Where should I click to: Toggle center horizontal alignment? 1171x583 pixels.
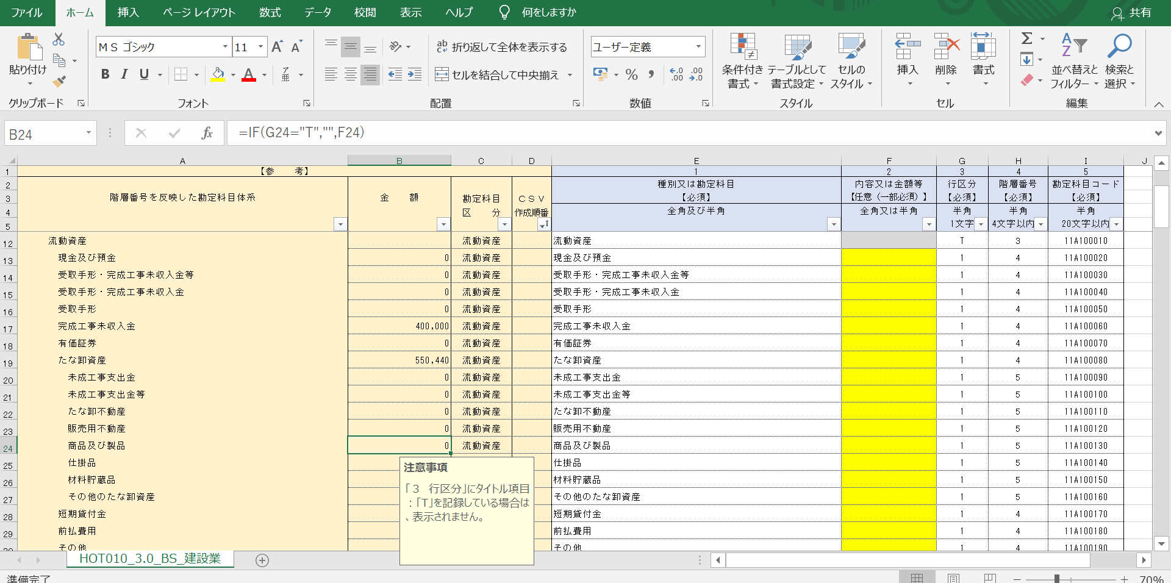(351, 74)
